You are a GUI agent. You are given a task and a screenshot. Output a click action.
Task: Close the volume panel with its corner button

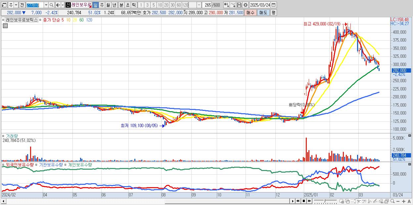tap(410, 136)
